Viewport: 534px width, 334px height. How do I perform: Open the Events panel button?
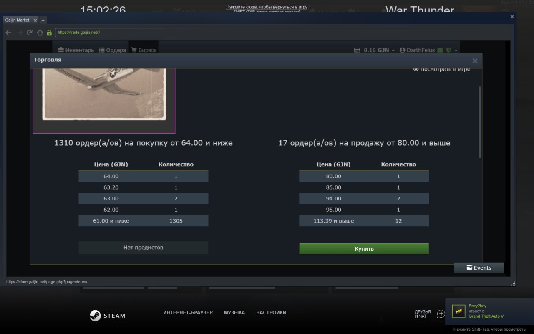point(479,268)
